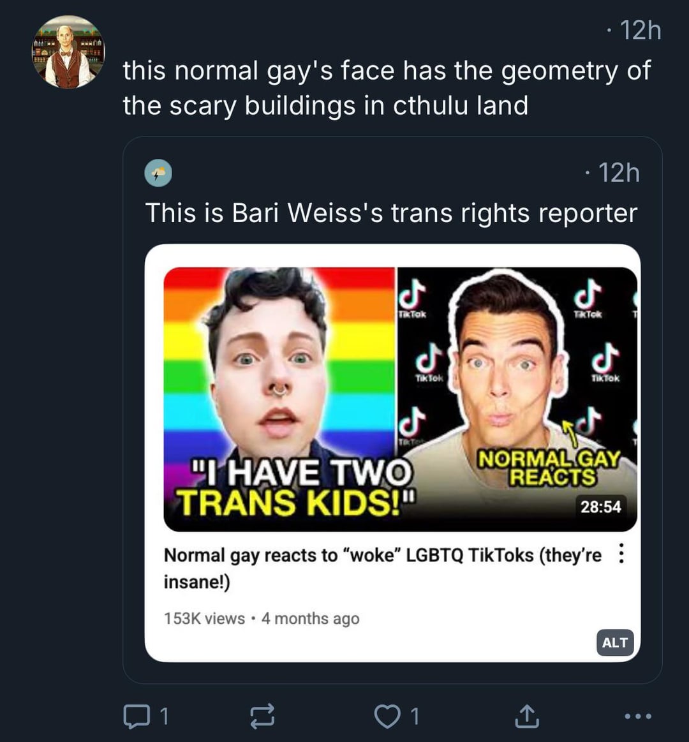Repost using the looping arrows icon
The height and width of the screenshot is (742, 689).
click(x=262, y=716)
